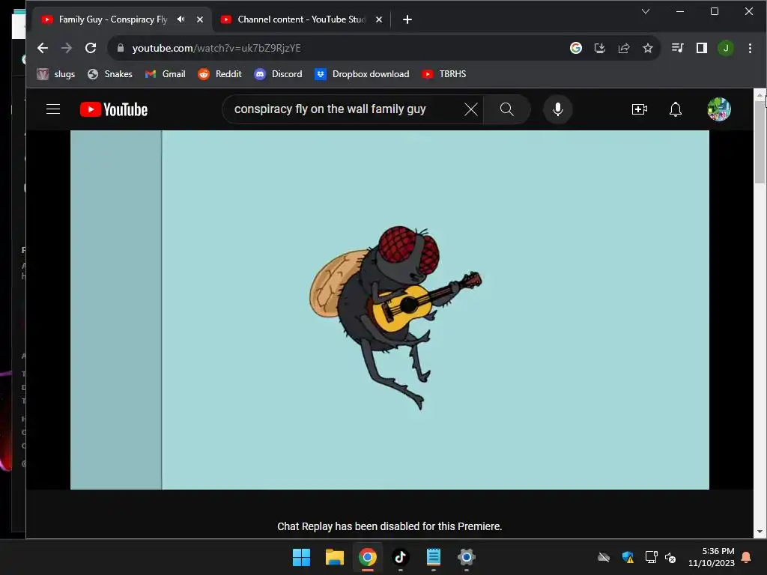The image size is (767, 575).
Task: Open Chrome three-dot menu
Action: tap(750, 48)
